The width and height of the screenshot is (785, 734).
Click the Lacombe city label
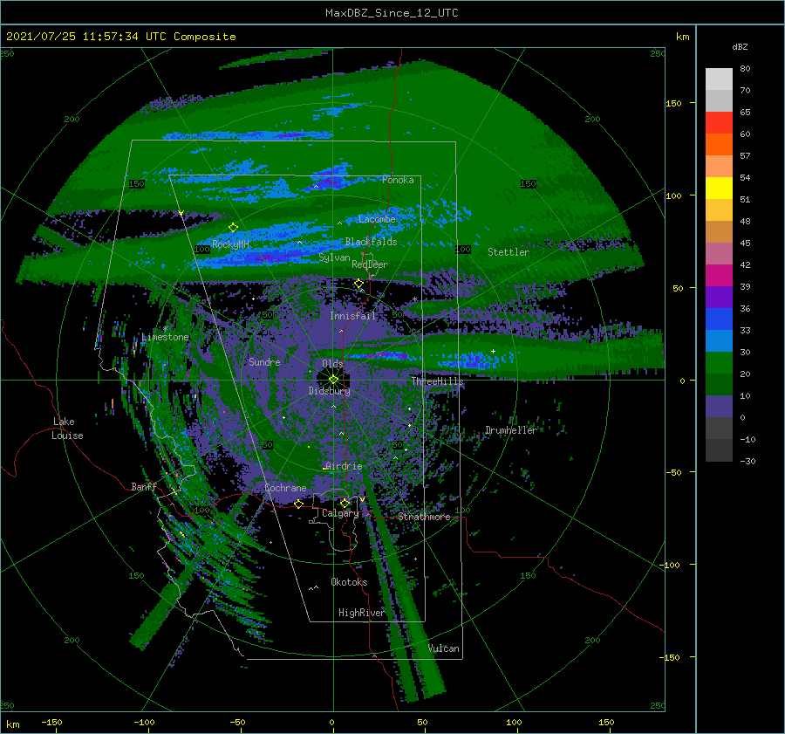tap(377, 219)
